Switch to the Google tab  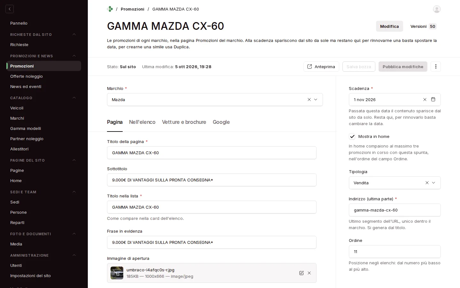pos(221,122)
